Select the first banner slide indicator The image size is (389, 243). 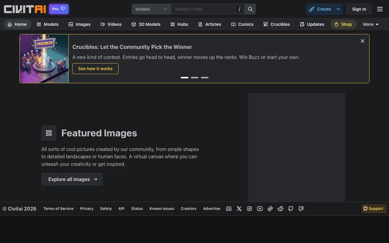tap(184, 77)
